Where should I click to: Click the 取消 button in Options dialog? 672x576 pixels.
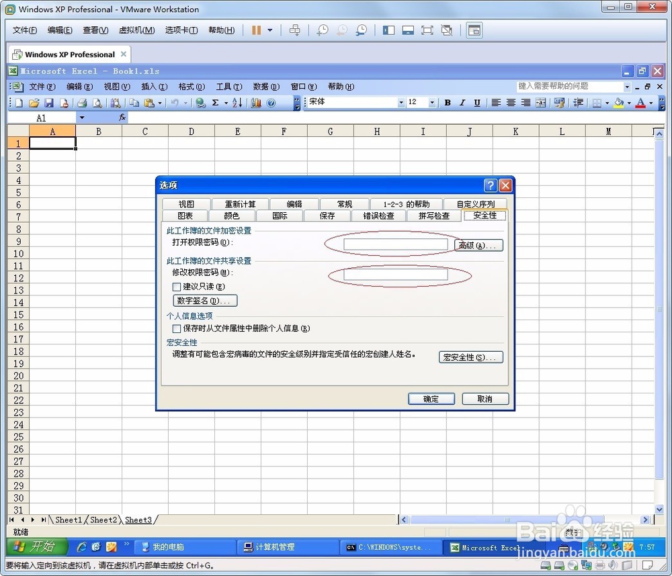pos(485,399)
